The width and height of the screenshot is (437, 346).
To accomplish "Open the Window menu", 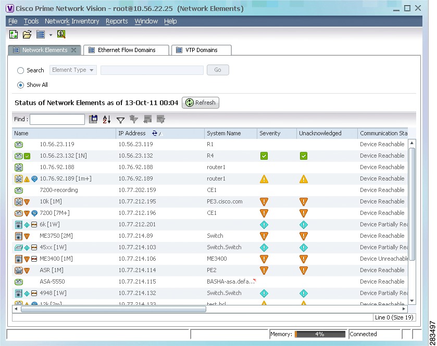I will pyautogui.click(x=146, y=21).
